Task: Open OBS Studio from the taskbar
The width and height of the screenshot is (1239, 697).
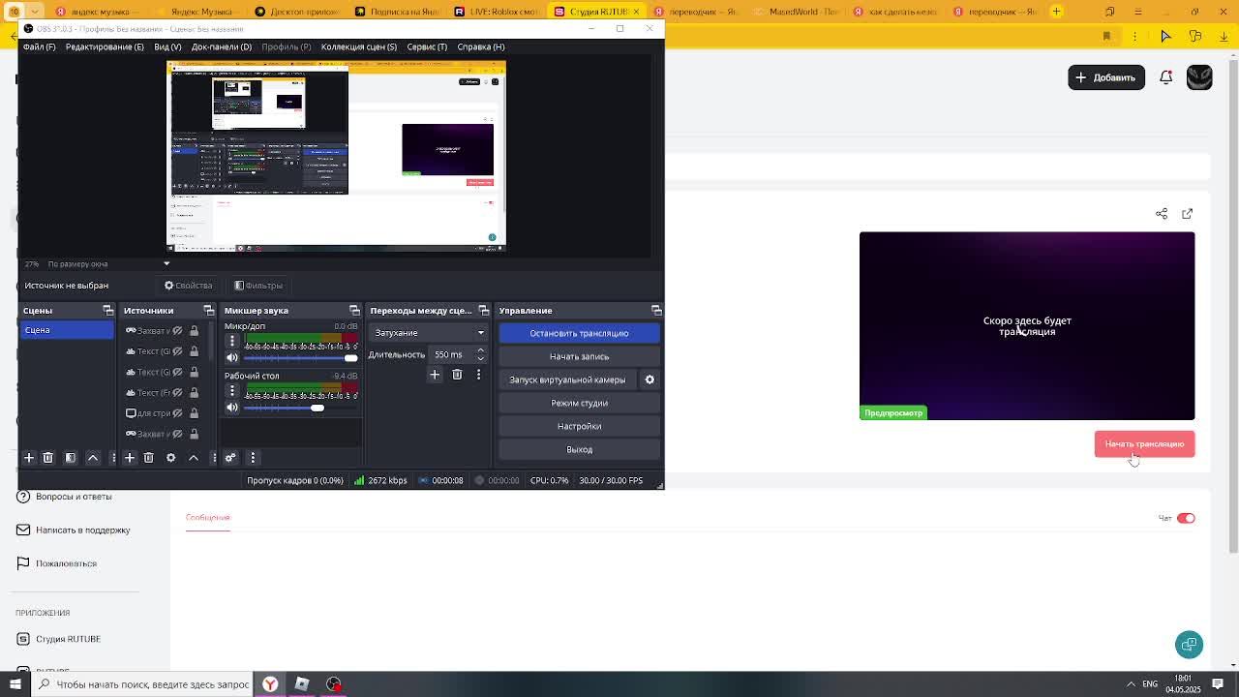Action: (334, 684)
